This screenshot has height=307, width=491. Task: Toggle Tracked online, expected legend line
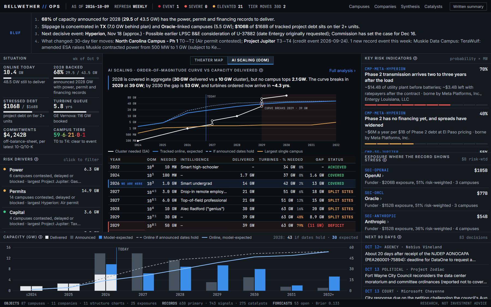tap(178, 151)
